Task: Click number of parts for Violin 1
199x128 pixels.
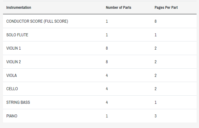Action: 107,48
